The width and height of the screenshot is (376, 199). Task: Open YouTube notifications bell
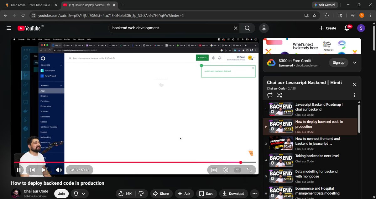click(x=347, y=28)
